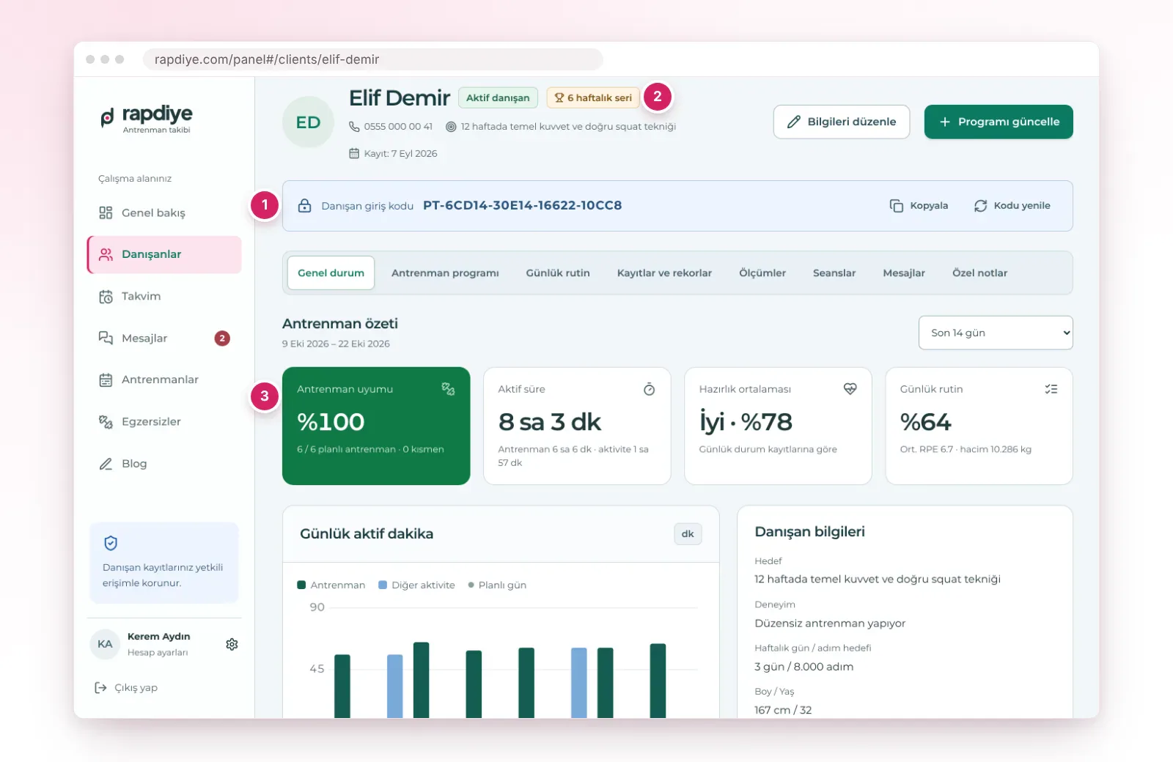The height and width of the screenshot is (762, 1173).
Task: Open the Günlük rutin tab
Action: tap(558, 273)
